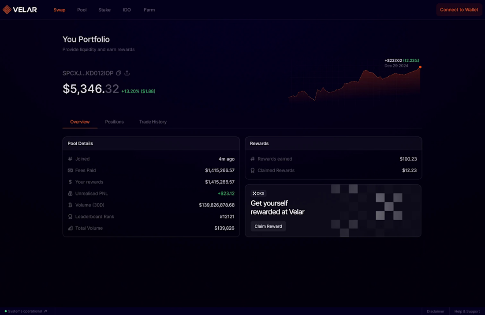Click the Dec 29 2024 chart date
Viewport: 485px width, 315px height.
[396, 66]
